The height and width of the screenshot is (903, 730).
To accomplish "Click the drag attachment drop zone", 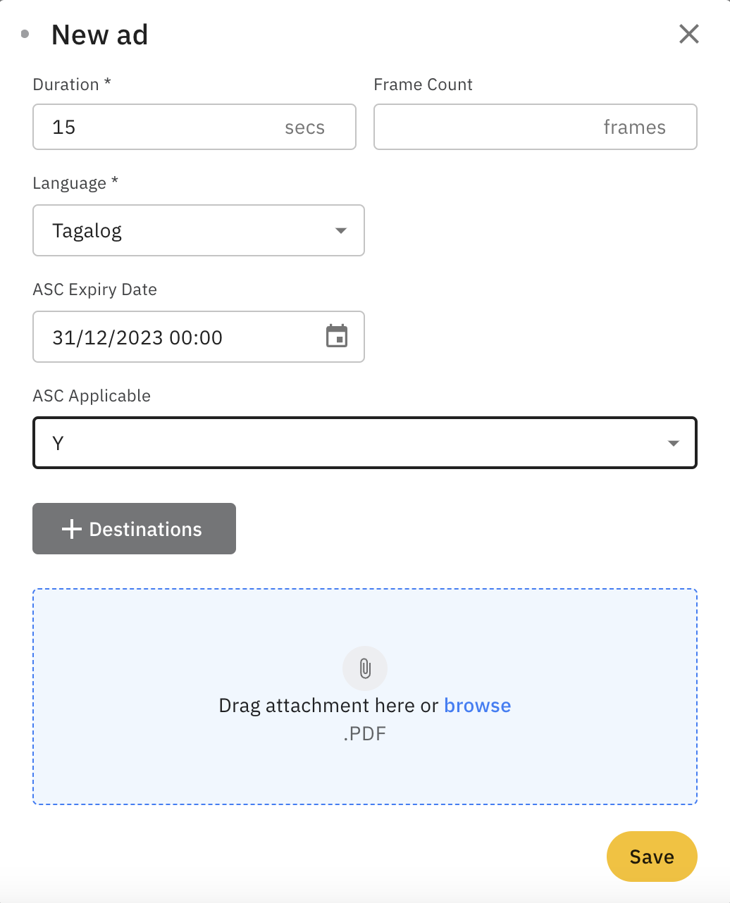I will [364, 696].
